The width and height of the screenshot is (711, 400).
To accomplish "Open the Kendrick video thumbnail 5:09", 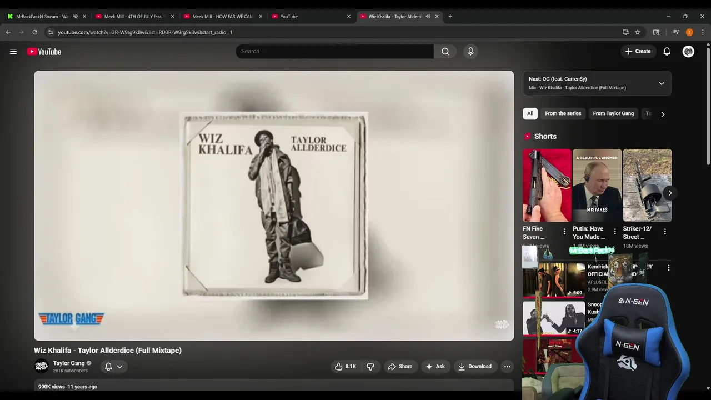I will 553,280.
